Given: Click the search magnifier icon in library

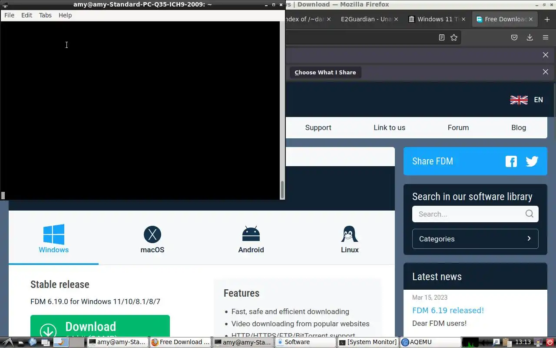Looking at the screenshot, I should pos(529,214).
